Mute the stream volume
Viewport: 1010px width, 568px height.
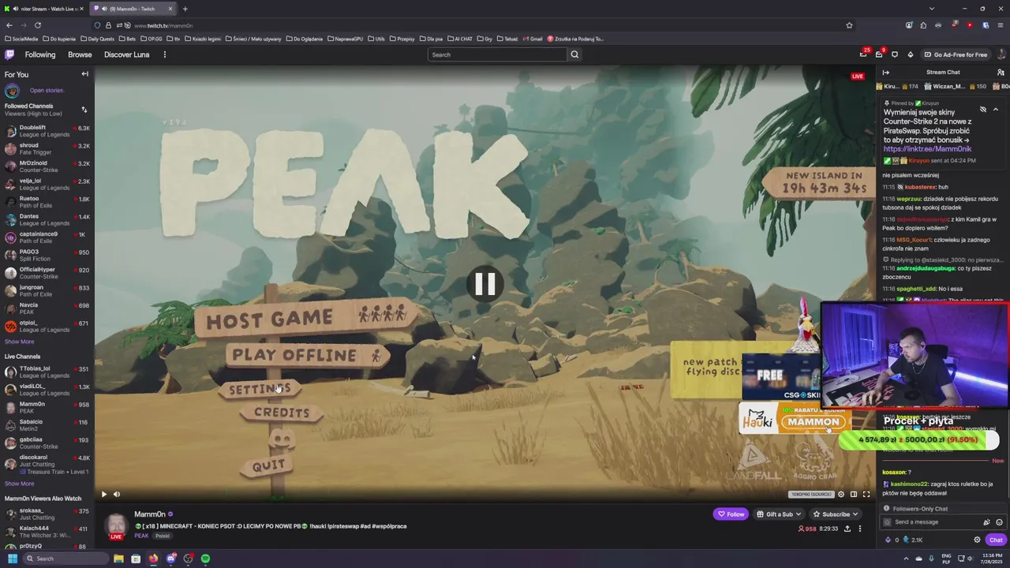117,495
